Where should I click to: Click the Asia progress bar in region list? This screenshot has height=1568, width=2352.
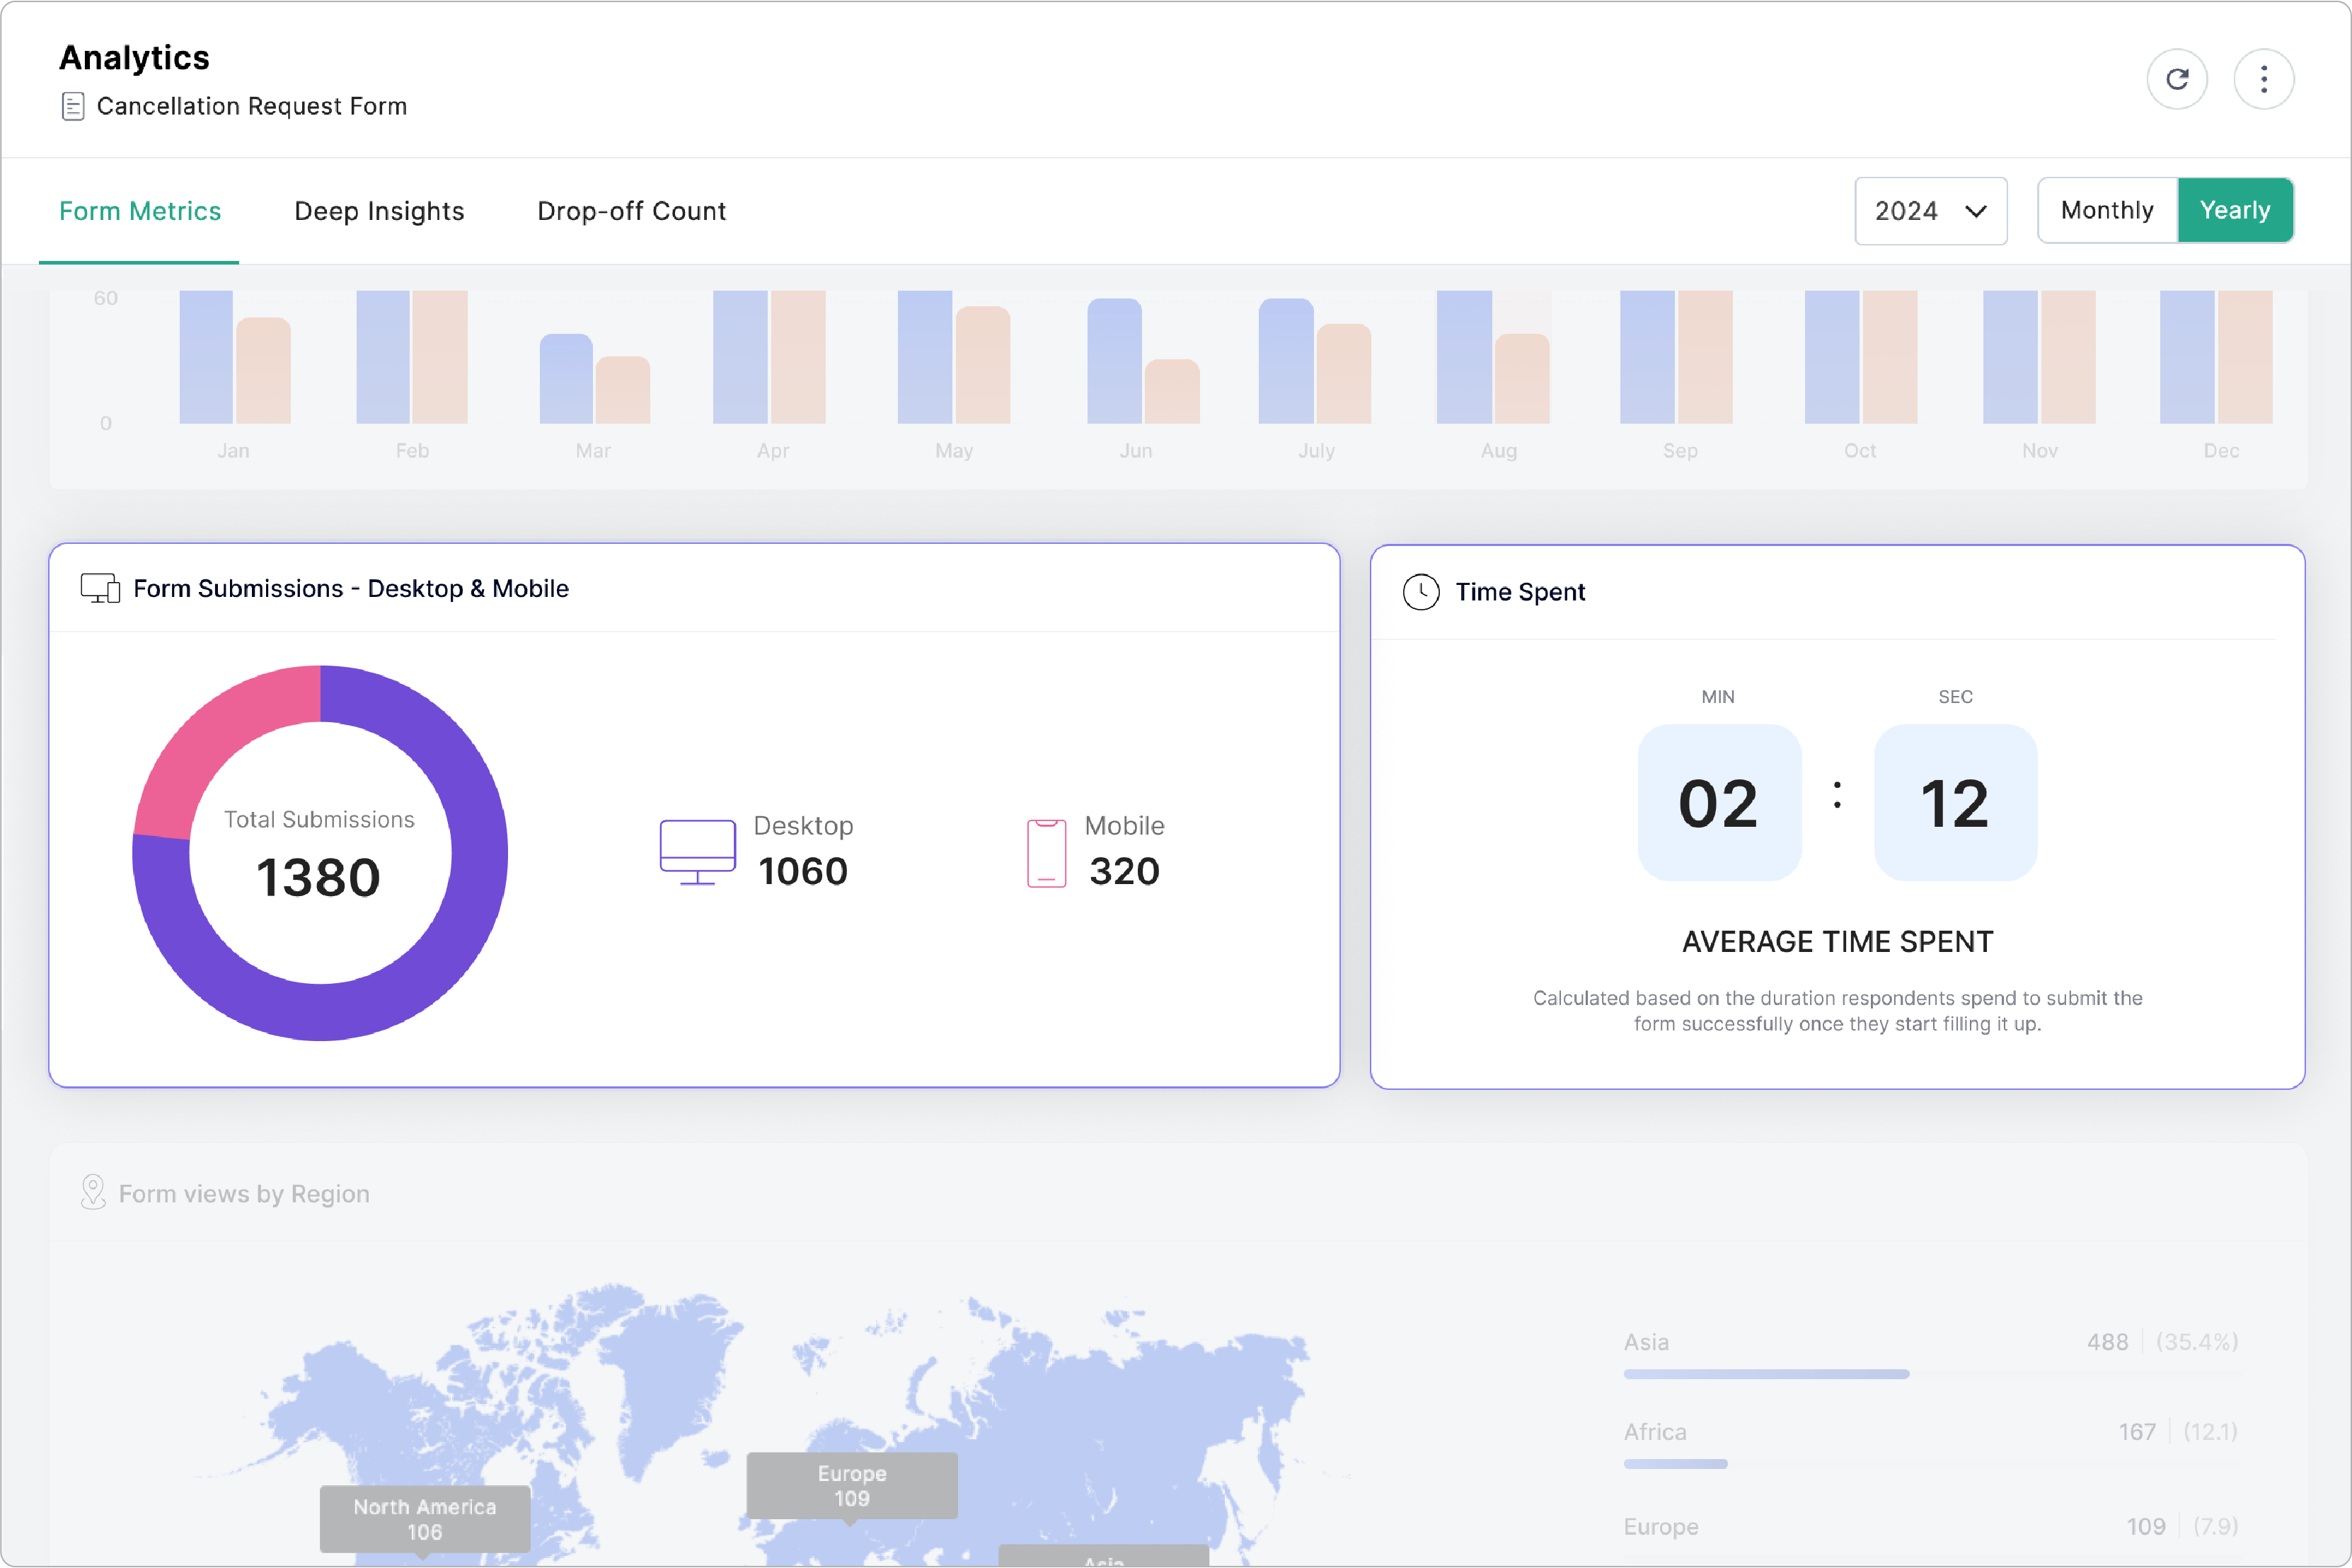pos(1765,1374)
